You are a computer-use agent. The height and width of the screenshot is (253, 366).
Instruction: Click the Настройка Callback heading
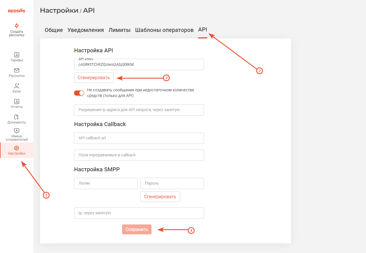[x=100, y=124]
